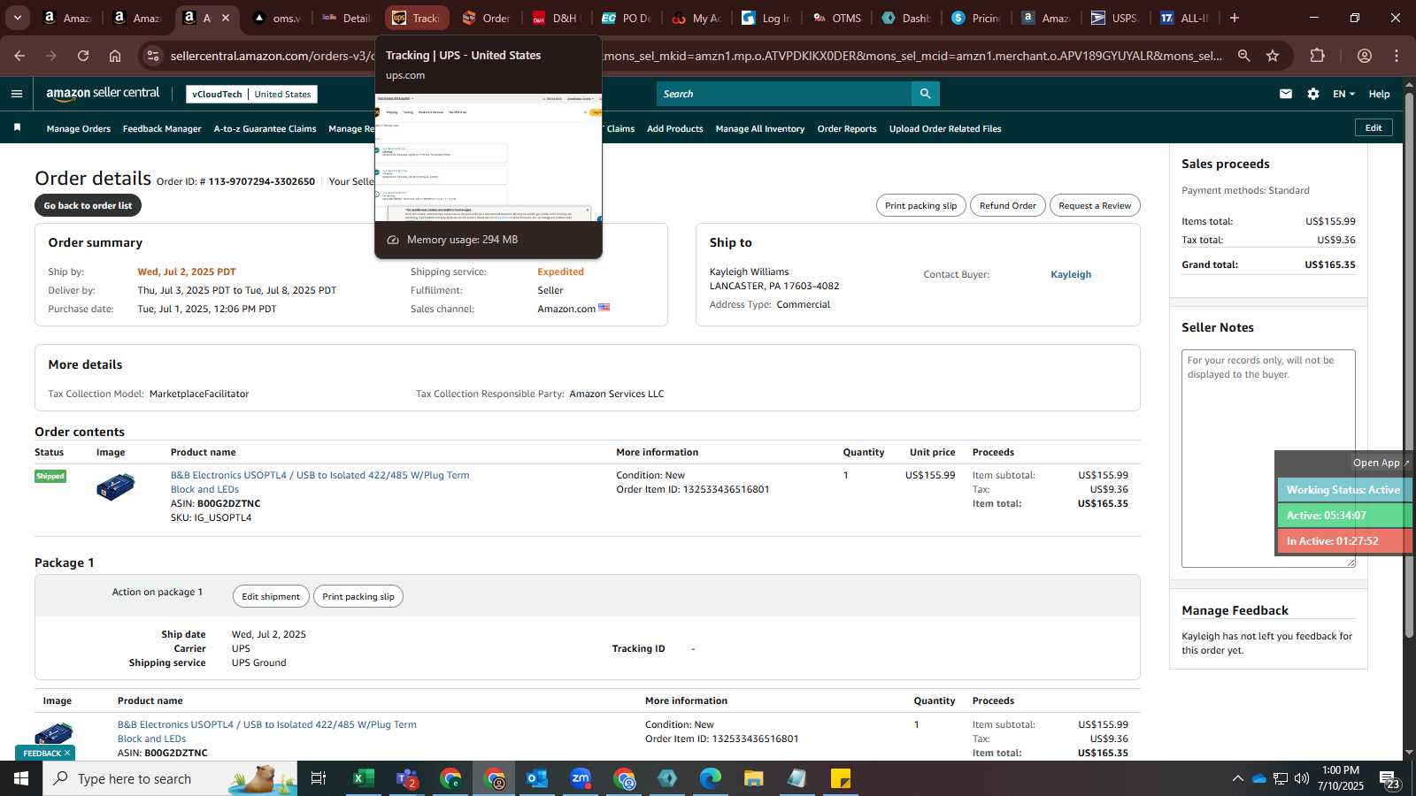Click the Windows Start button
Viewport: 1416px width, 796px height.
click(21, 778)
